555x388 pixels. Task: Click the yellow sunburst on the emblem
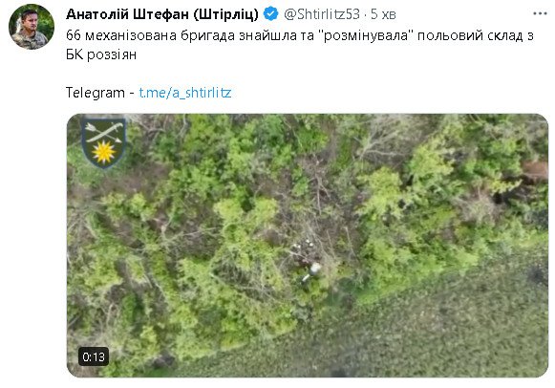[103, 152]
